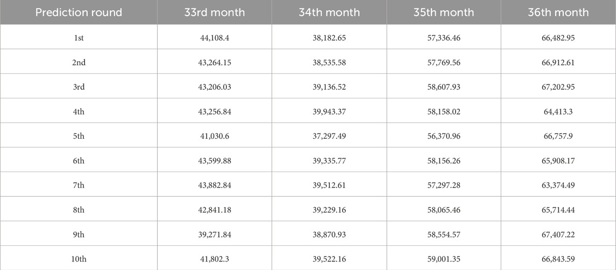The width and height of the screenshot is (616, 270).
Task: Select the 41,030.6 value cell
Action: coord(214,136)
